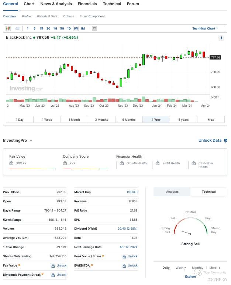Click the InvestingPro logo beside Unlock Data
The height and width of the screenshot is (285, 231).
pyautogui.click(x=225, y=141)
